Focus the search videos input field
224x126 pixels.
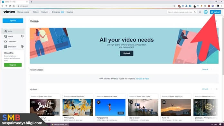coord(180,12)
